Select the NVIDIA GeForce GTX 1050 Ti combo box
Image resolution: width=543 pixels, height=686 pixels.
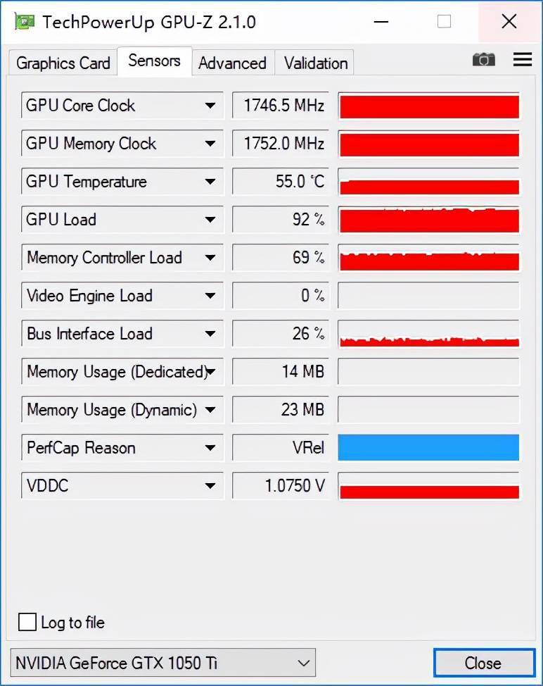pyautogui.click(x=162, y=663)
